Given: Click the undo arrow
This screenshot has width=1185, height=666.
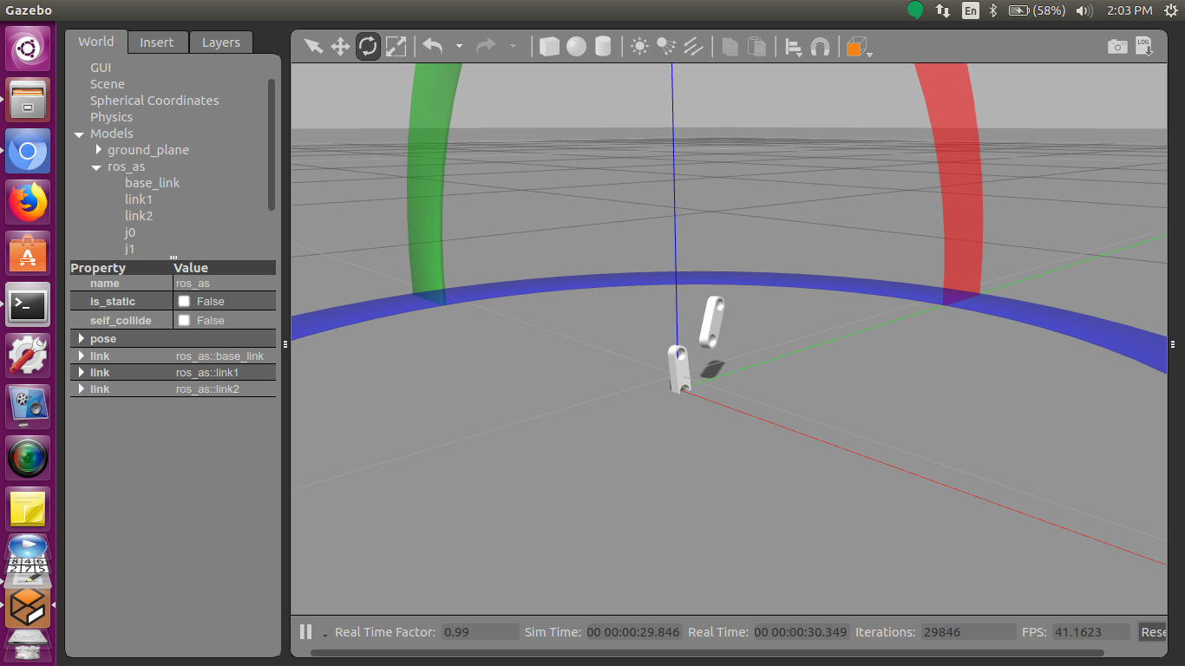Looking at the screenshot, I should click(x=433, y=46).
